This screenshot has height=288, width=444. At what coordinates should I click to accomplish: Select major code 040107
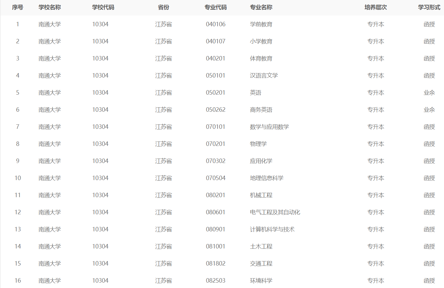click(216, 41)
